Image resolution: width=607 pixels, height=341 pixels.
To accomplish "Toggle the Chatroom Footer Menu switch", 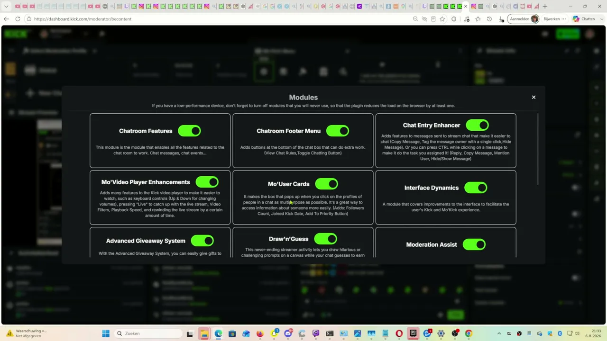I will pyautogui.click(x=338, y=131).
